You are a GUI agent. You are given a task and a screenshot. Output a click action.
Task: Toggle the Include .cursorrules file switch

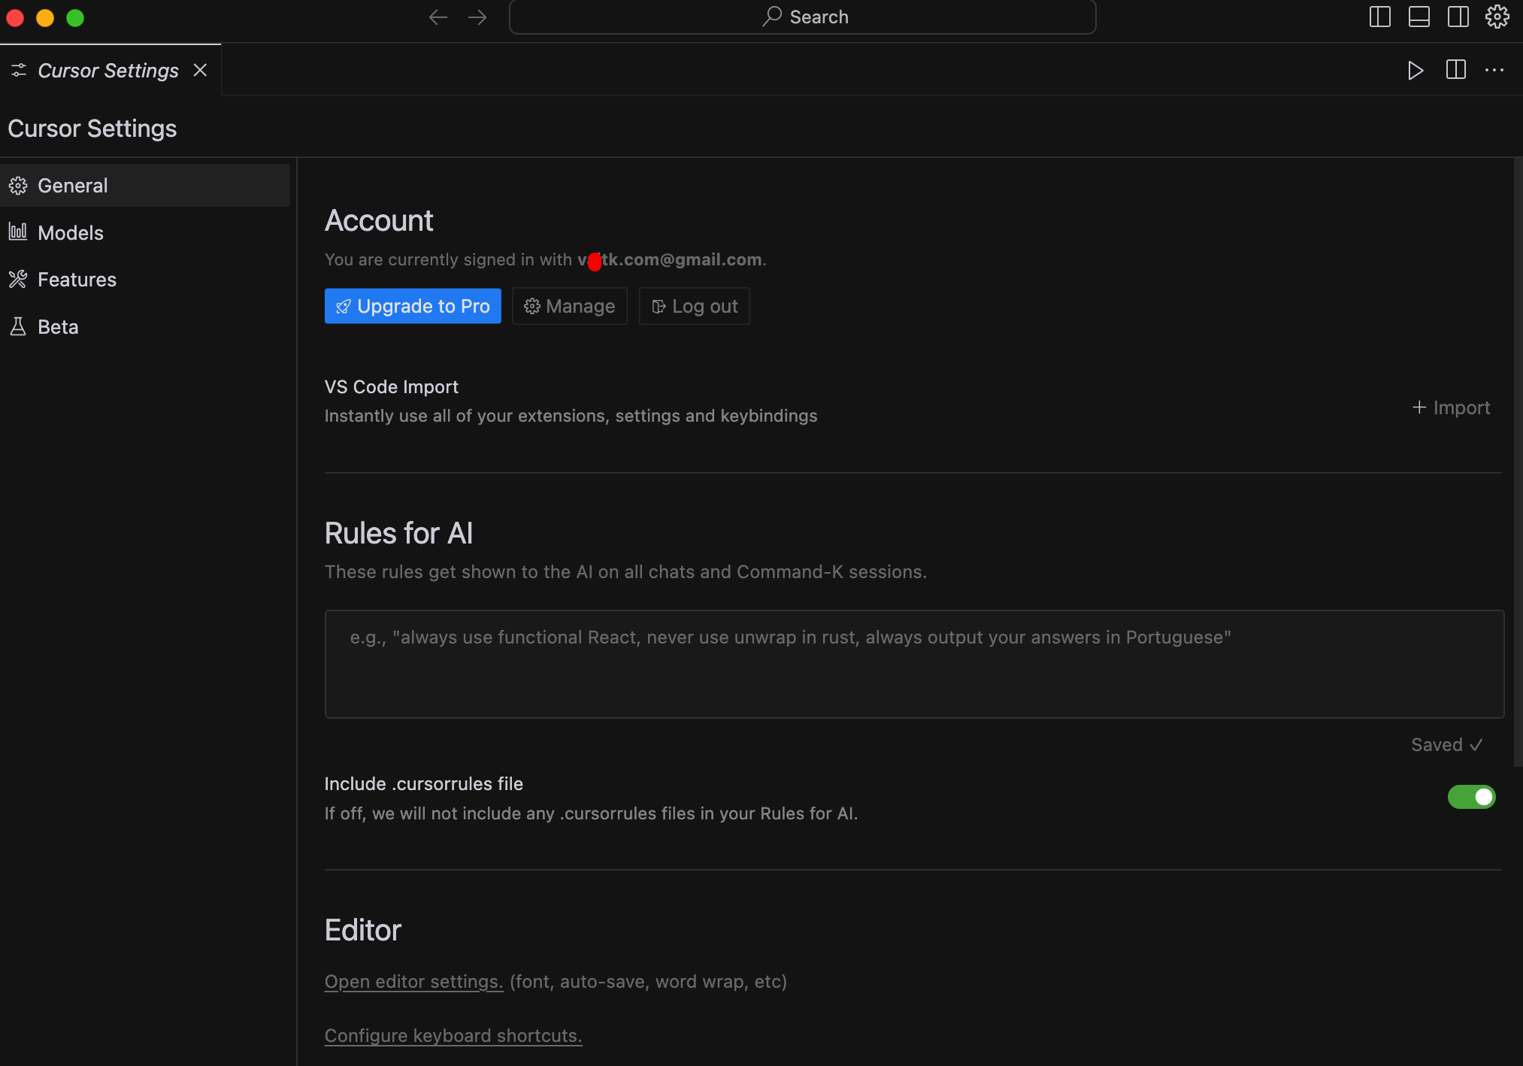point(1472,797)
